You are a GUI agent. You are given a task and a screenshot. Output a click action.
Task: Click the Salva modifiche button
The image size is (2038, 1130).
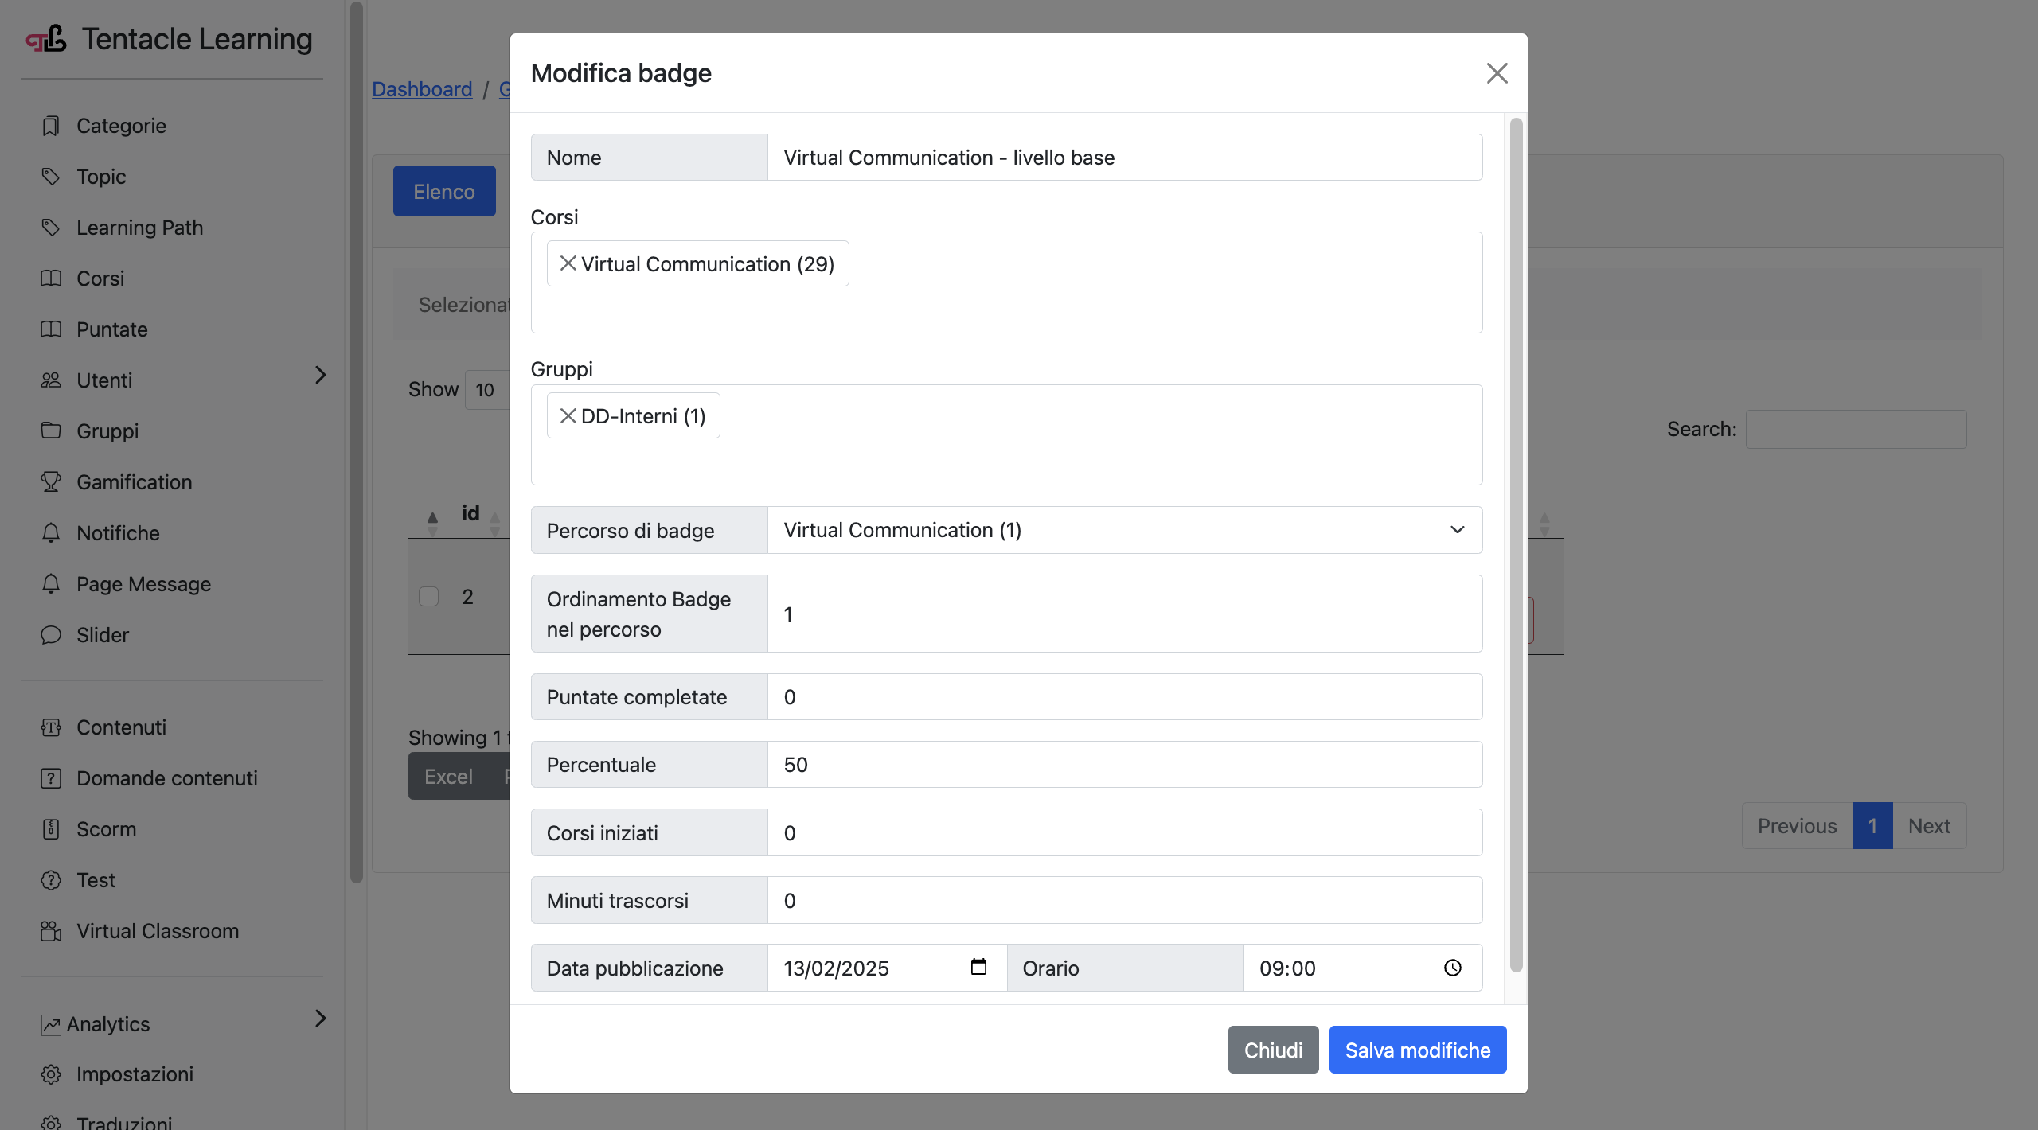coord(1417,1050)
